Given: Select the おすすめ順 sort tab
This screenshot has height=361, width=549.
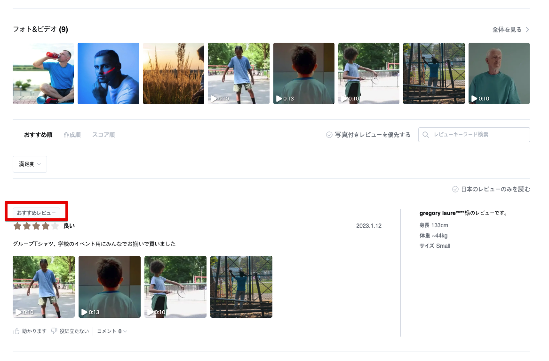Looking at the screenshot, I should [x=38, y=135].
